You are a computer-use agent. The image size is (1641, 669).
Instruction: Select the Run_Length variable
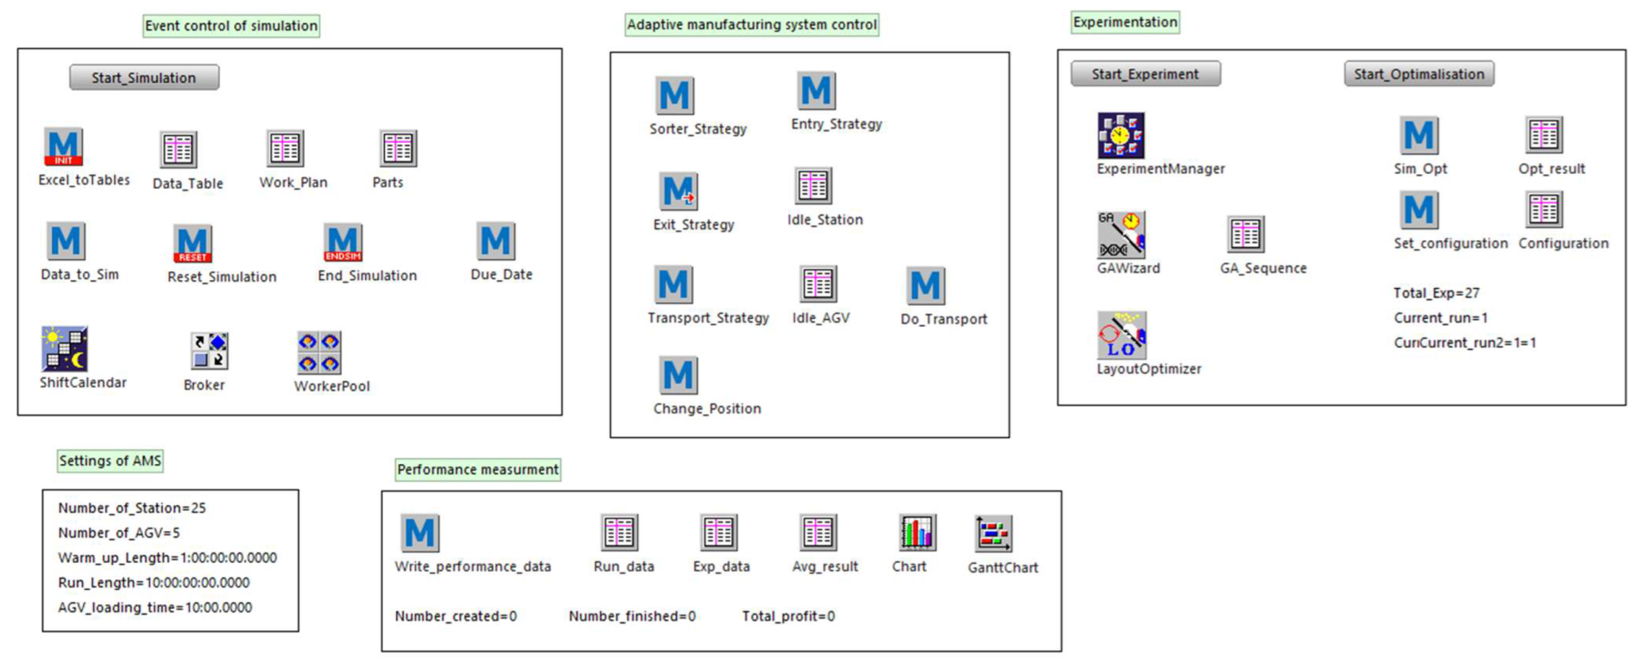pos(154,582)
